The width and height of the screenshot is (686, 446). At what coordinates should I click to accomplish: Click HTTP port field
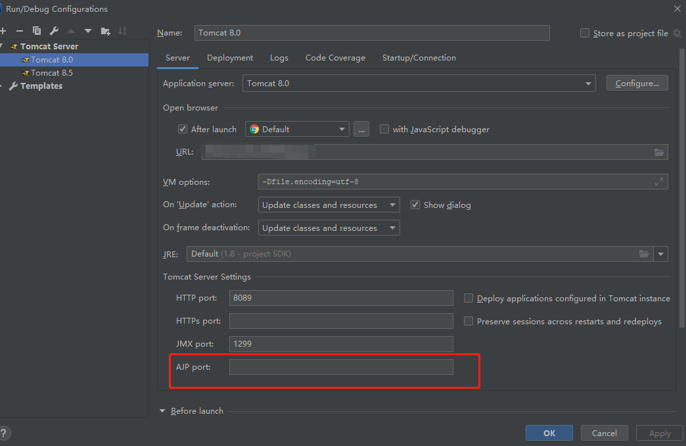click(x=341, y=298)
